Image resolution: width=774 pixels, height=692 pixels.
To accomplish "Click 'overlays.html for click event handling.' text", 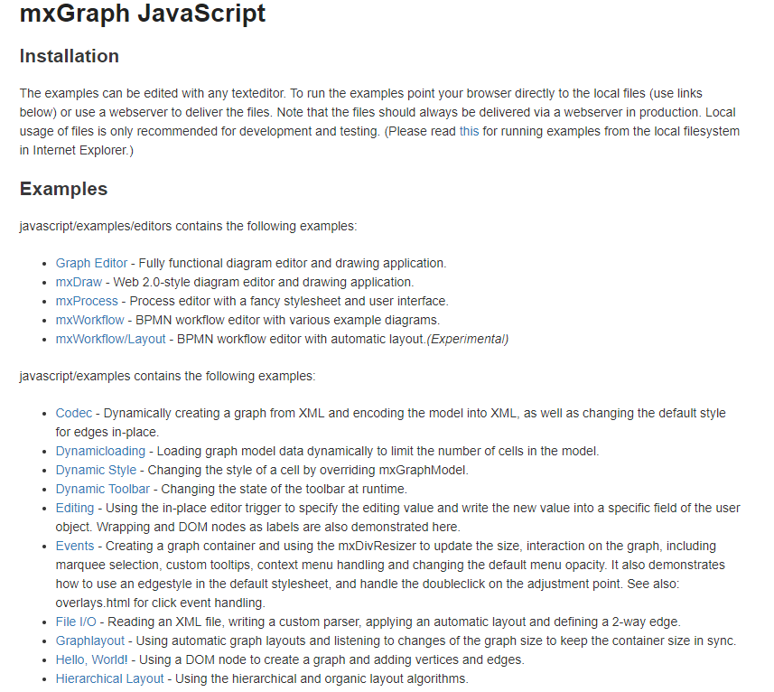I will tap(161, 603).
